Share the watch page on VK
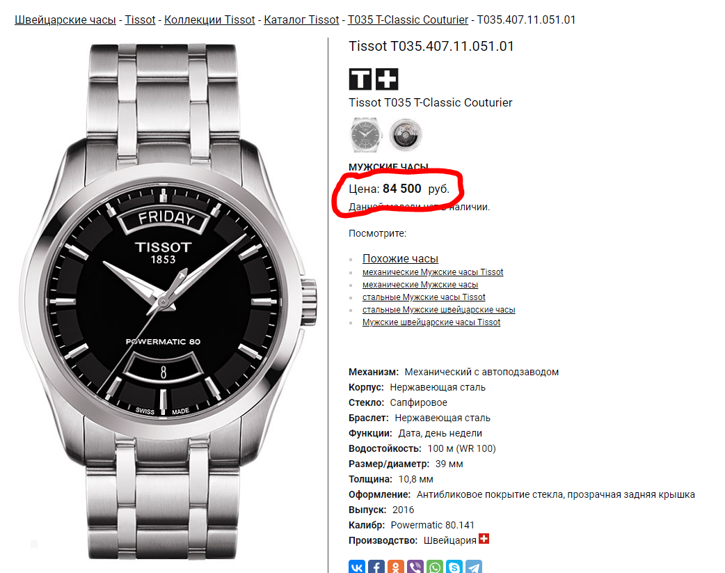Viewport: 725px width, 573px height. pos(357,567)
